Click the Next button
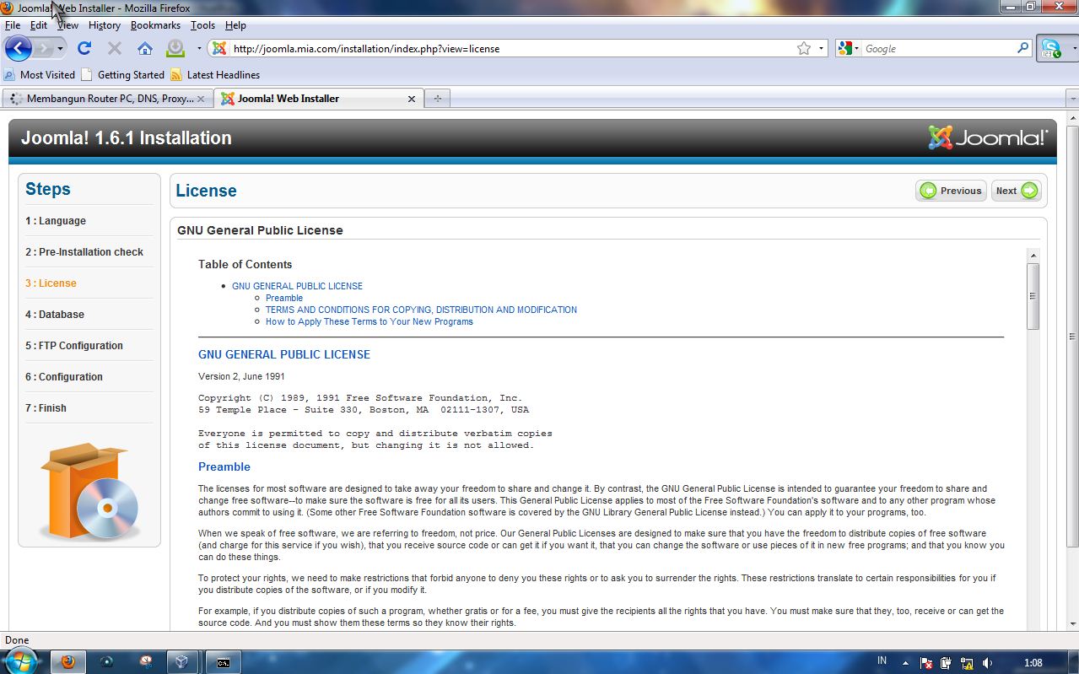 point(1017,191)
